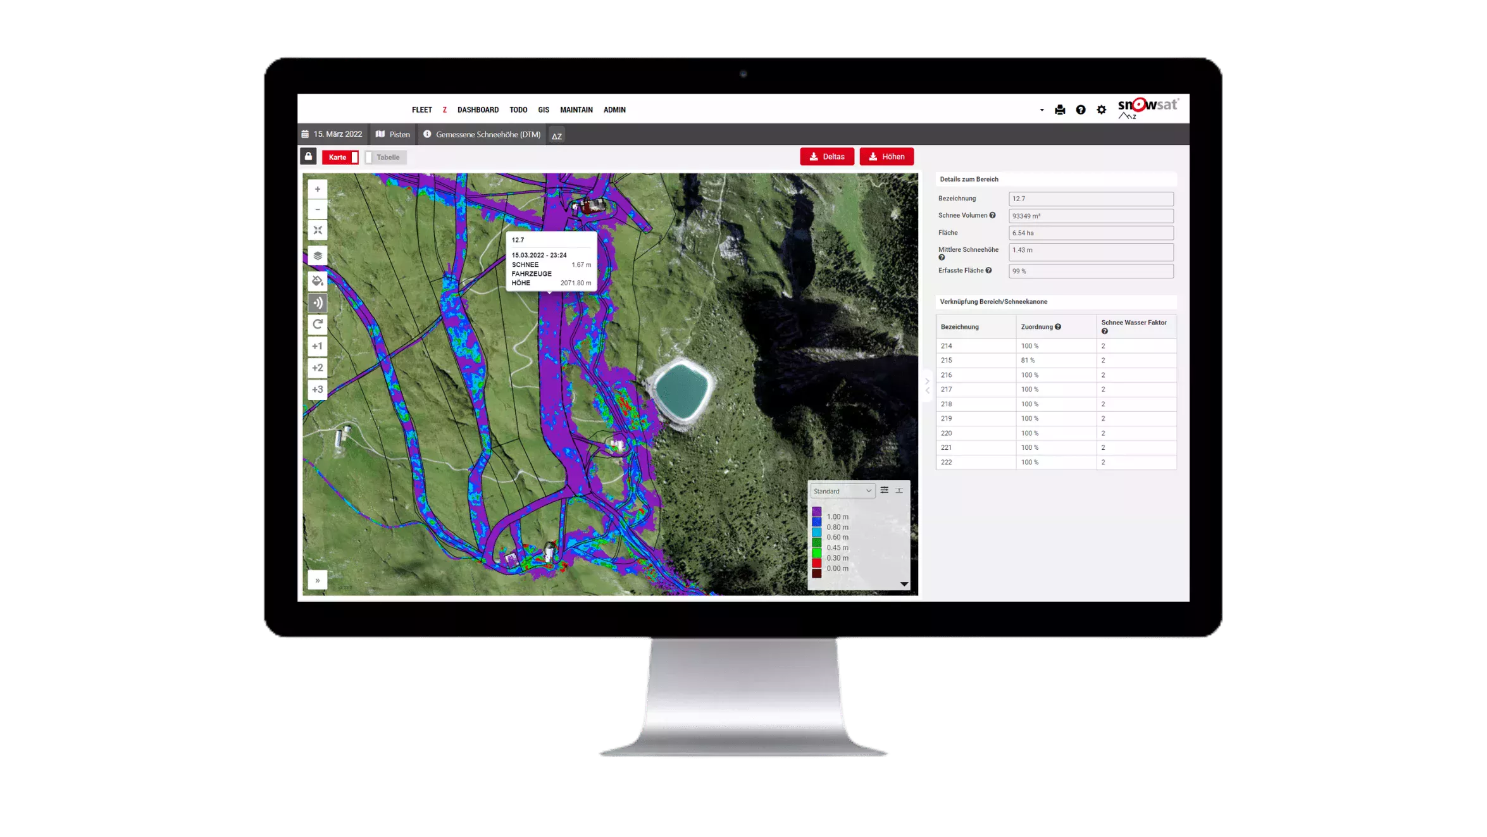The image size is (1487, 837).
Task: Click Schnee Wasser Faktor help icon
Action: pos(1105,331)
